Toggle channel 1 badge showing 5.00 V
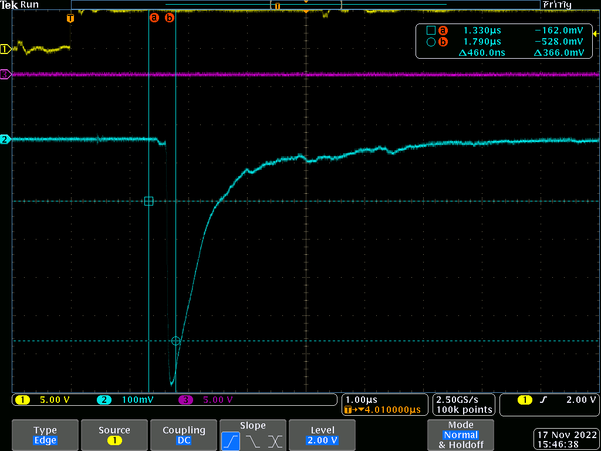Viewport: 601px width, 451px height. (x=22, y=400)
